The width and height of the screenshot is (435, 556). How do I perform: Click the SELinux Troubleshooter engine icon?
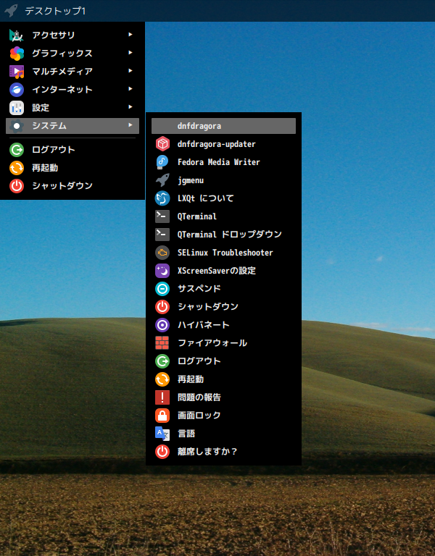click(162, 253)
